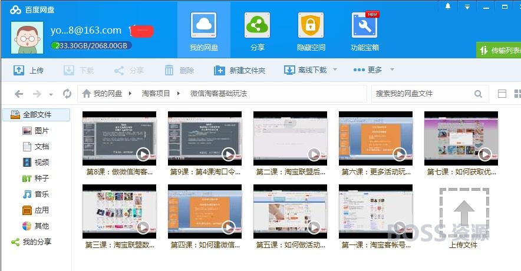Click the 更多 button
Image resolution: width=521 pixels, height=271 pixels.
(368, 70)
